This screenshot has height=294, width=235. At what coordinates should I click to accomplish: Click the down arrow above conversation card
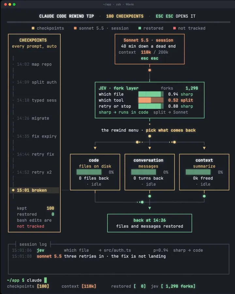(x=149, y=148)
